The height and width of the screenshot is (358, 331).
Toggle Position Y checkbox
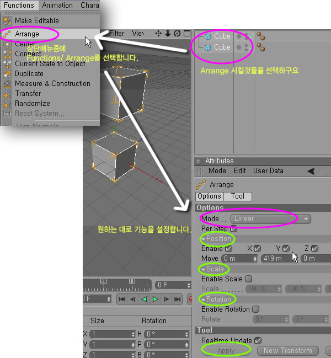(286, 248)
